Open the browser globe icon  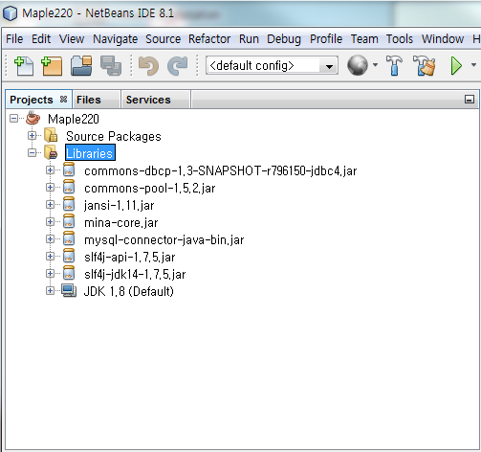[x=358, y=65]
